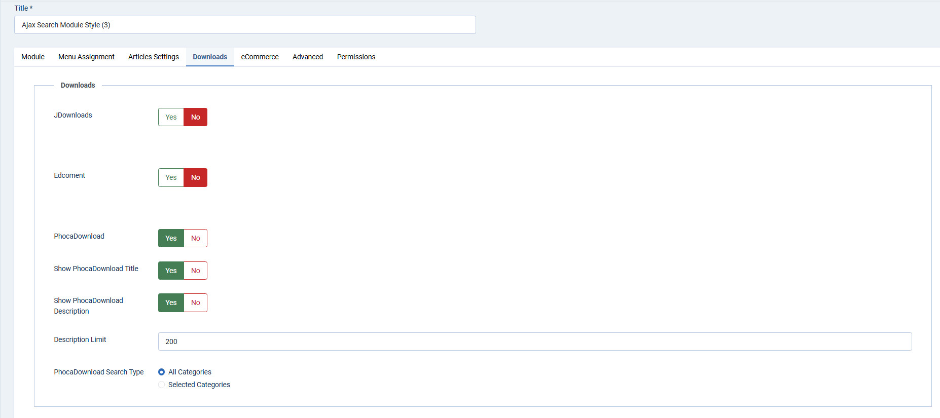The width and height of the screenshot is (940, 418).
Task: Click No on Edcoment toggle
Action: pos(195,177)
